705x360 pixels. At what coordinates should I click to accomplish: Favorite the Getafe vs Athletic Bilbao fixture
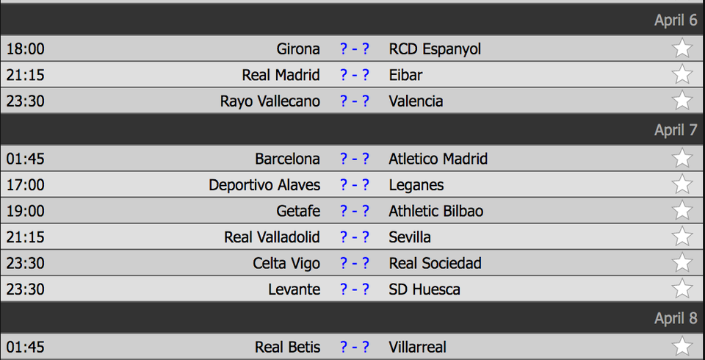(682, 211)
